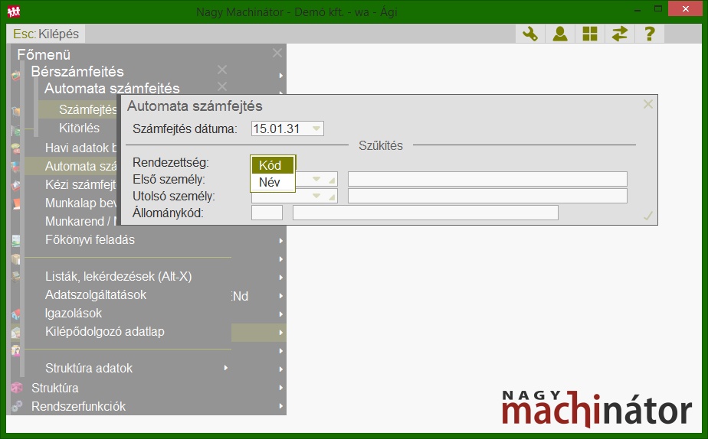The width and height of the screenshot is (708, 439).
Task: Click the Állománykód description field
Action: [x=425, y=213]
